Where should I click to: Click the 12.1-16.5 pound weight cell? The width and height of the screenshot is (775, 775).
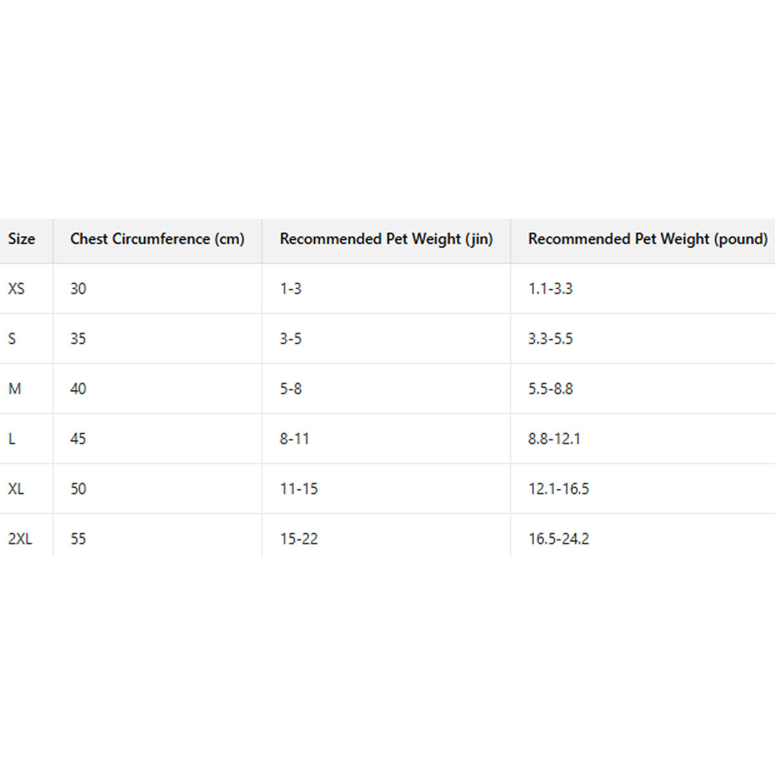click(559, 489)
